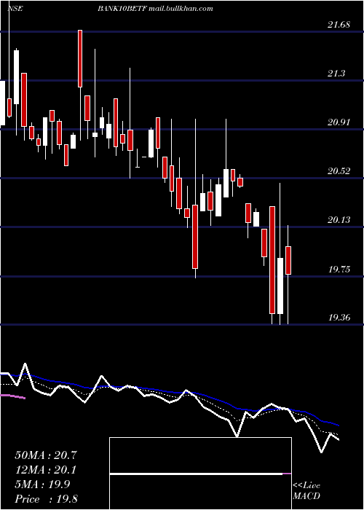Click the 12MA : 20.1 readout

coord(46,470)
